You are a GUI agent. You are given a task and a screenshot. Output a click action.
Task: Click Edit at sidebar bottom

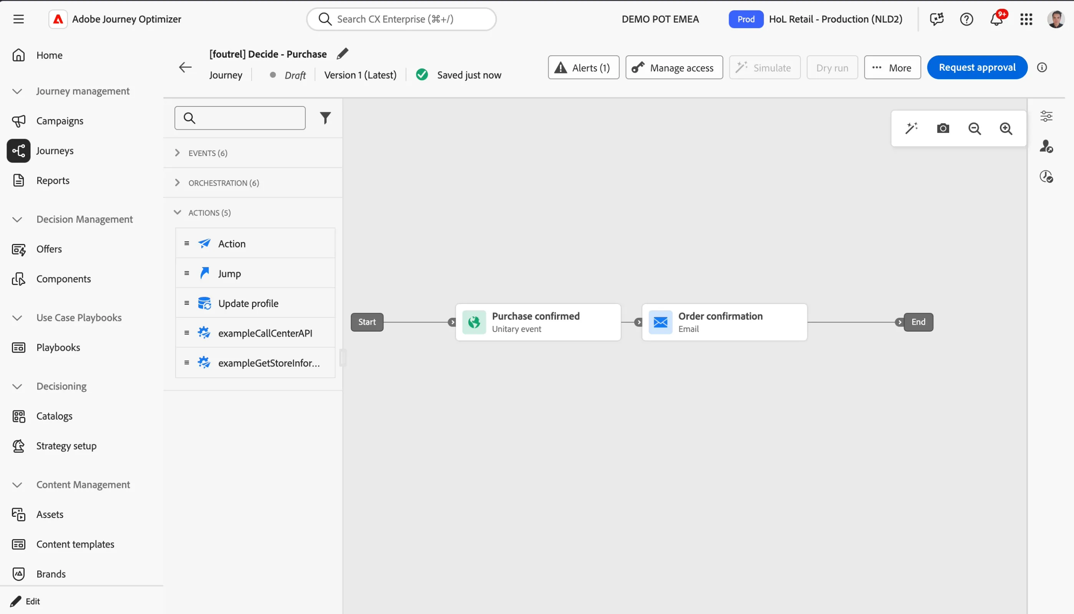[x=25, y=601]
